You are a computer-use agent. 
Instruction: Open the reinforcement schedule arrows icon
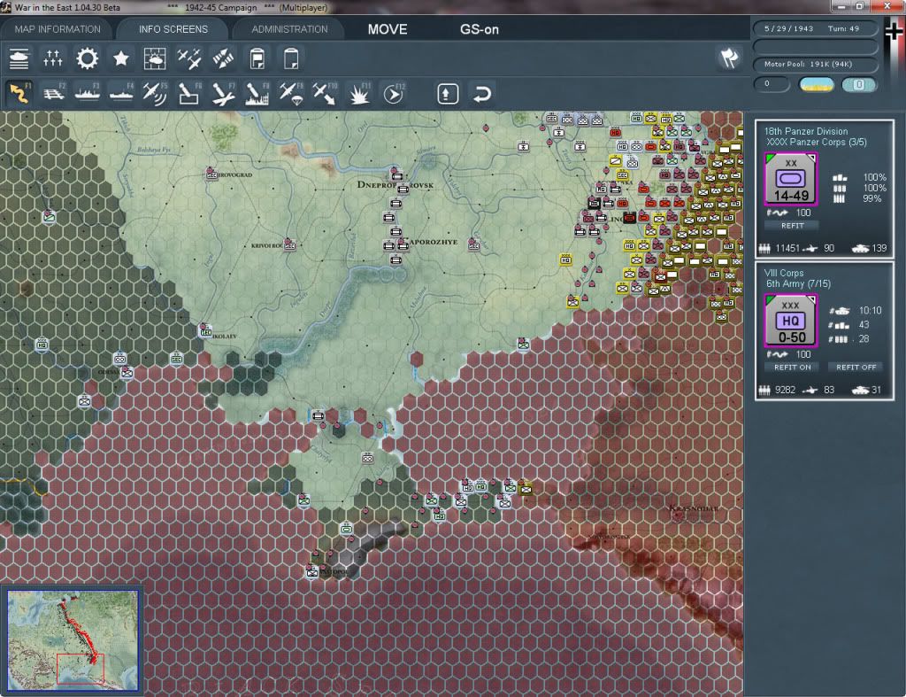point(223,58)
